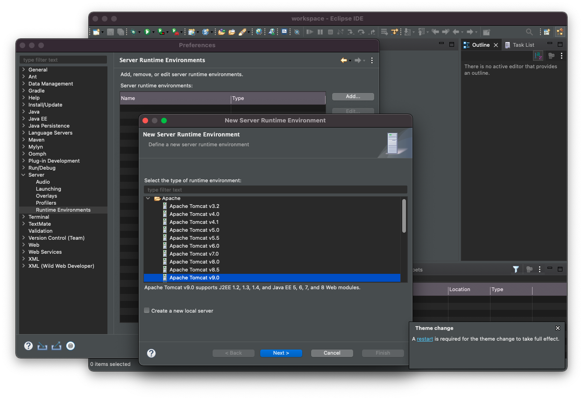Click the Back arrow icon in Preferences header

(344, 60)
